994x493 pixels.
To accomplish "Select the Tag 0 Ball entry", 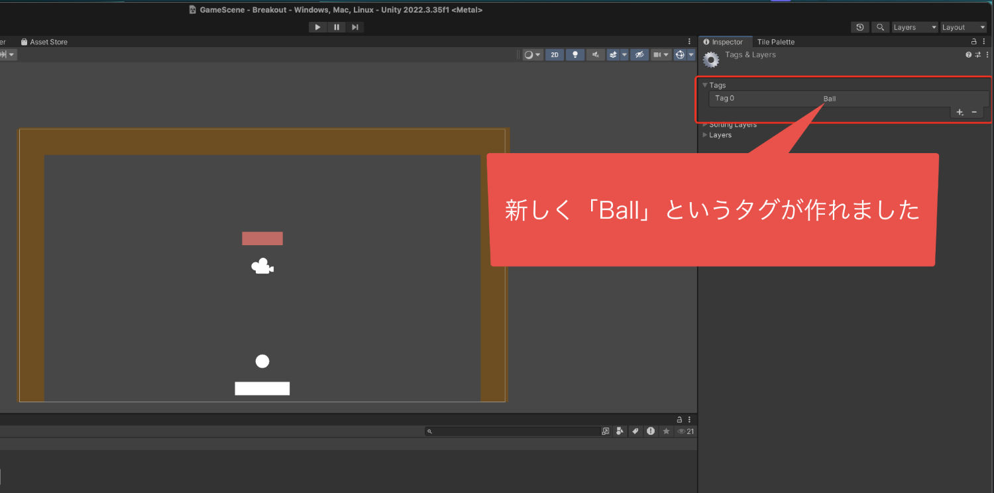I will tap(848, 99).
